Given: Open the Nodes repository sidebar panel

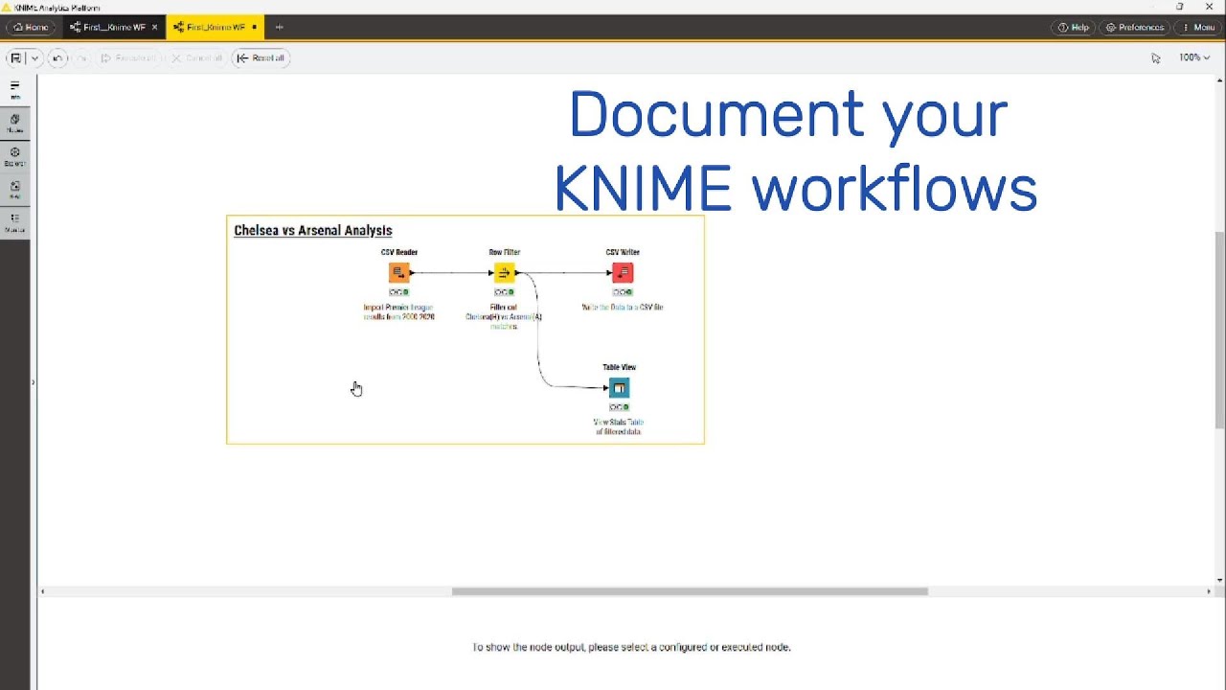Looking at the screenshot, I should click(15, 124).
